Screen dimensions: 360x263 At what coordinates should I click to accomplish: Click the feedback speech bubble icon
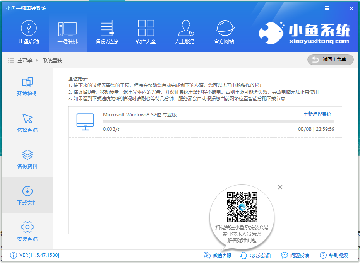click(x=285, y=255)
